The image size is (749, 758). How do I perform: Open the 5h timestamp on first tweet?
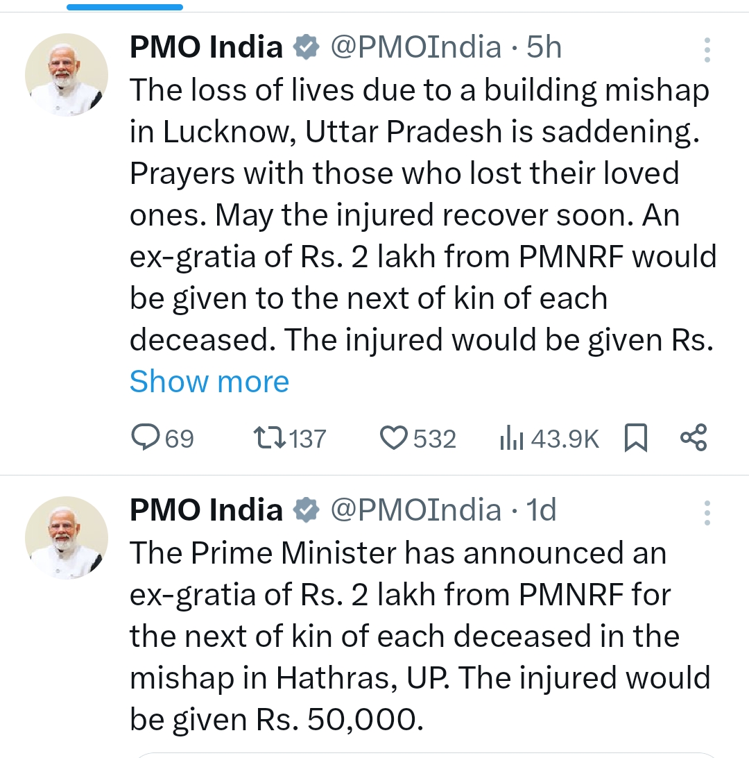pos(544,47)
